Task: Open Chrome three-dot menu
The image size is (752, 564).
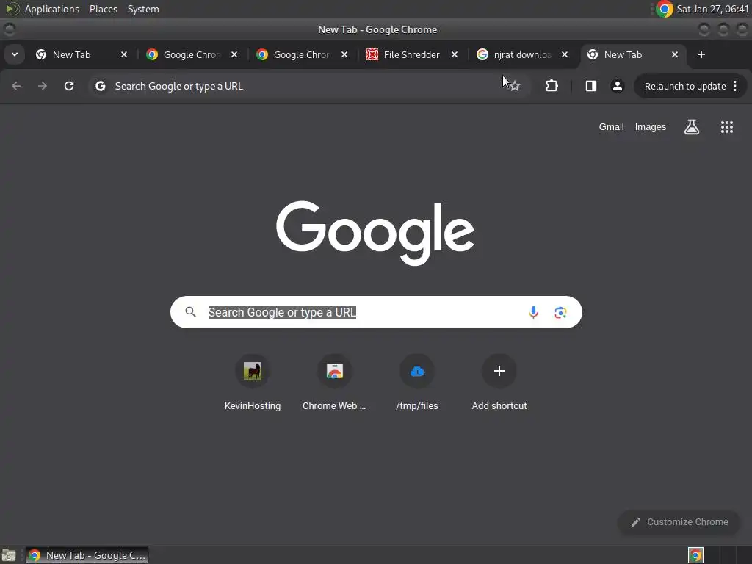Action: pyautogui.click(x=735, y=87)
